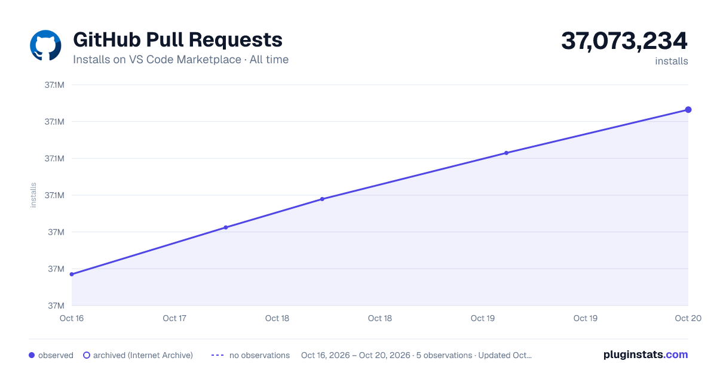The width and height of the screenshot is (717, 376).
Task: Click the dashed no-observations legend marker
Action: point(217,355)
